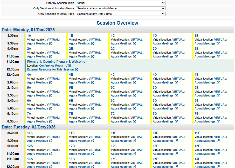Click the Tuesday 02/Dec/2025 date header
Image resolution: width=235 pixels, height=168 pixels.
coord(29,127)
